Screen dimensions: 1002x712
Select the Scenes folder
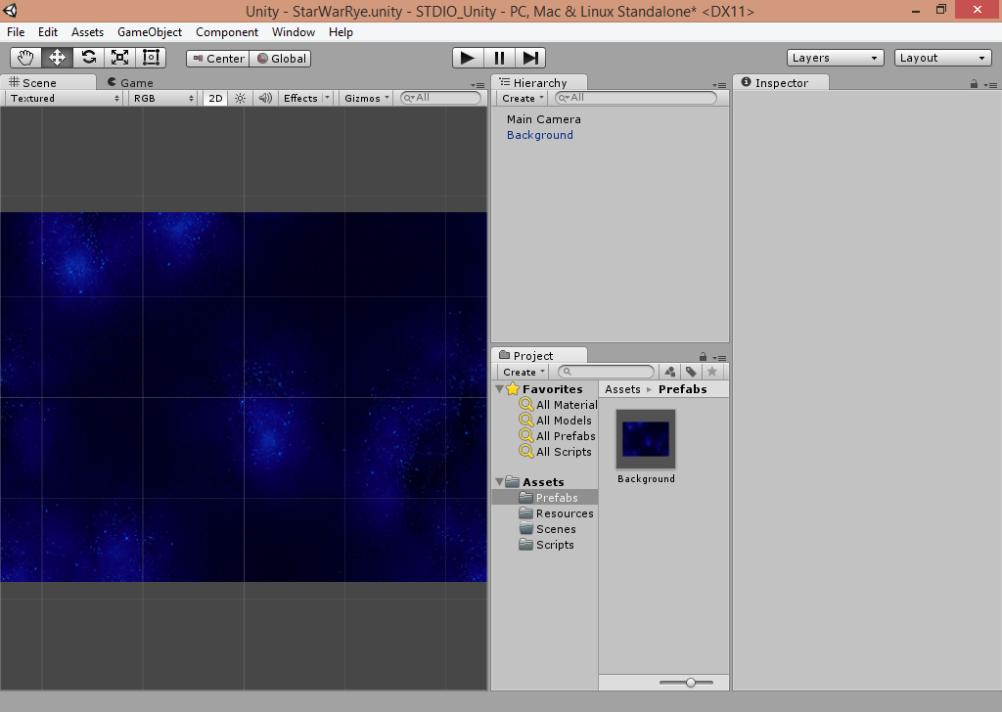(x=545, y=529)
